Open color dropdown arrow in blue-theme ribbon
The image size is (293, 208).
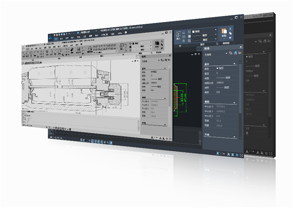(216, 29)
